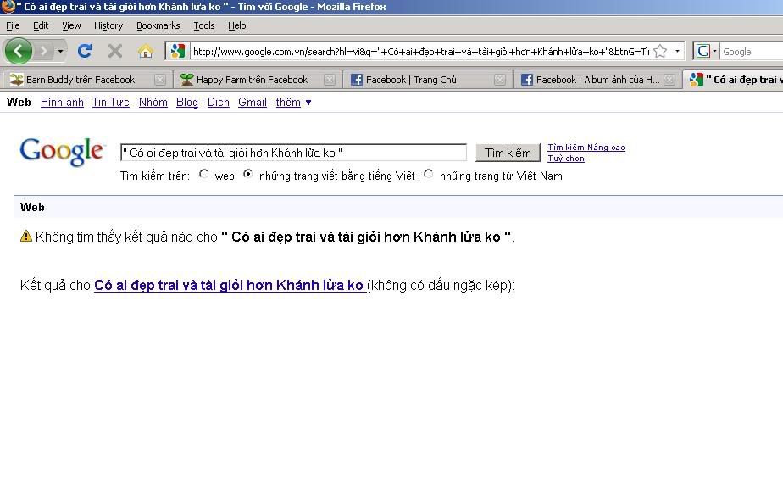Switch to Facebook | Album ảnh tab
783x491 pixels.
click(597, 80)
